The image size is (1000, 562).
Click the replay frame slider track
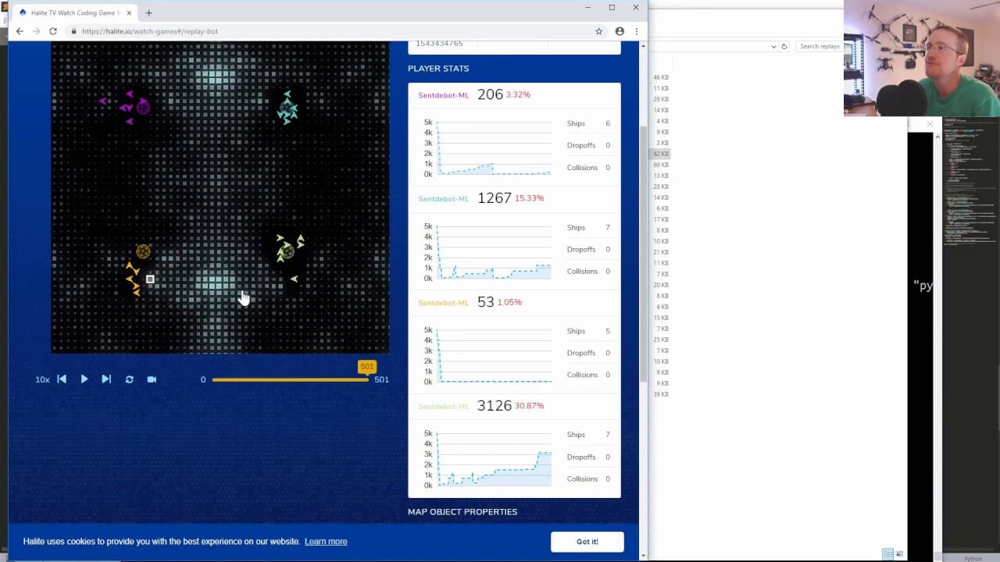(290, 379)
